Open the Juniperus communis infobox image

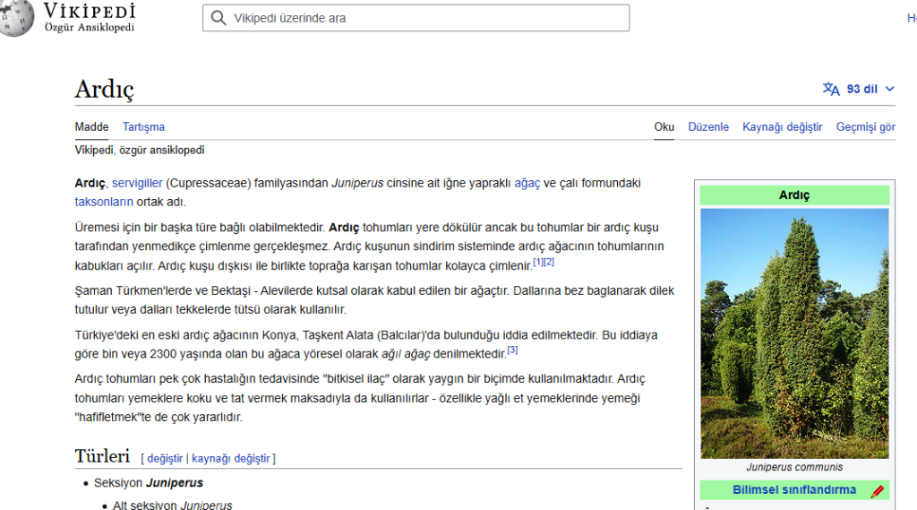tap(793, 333)
